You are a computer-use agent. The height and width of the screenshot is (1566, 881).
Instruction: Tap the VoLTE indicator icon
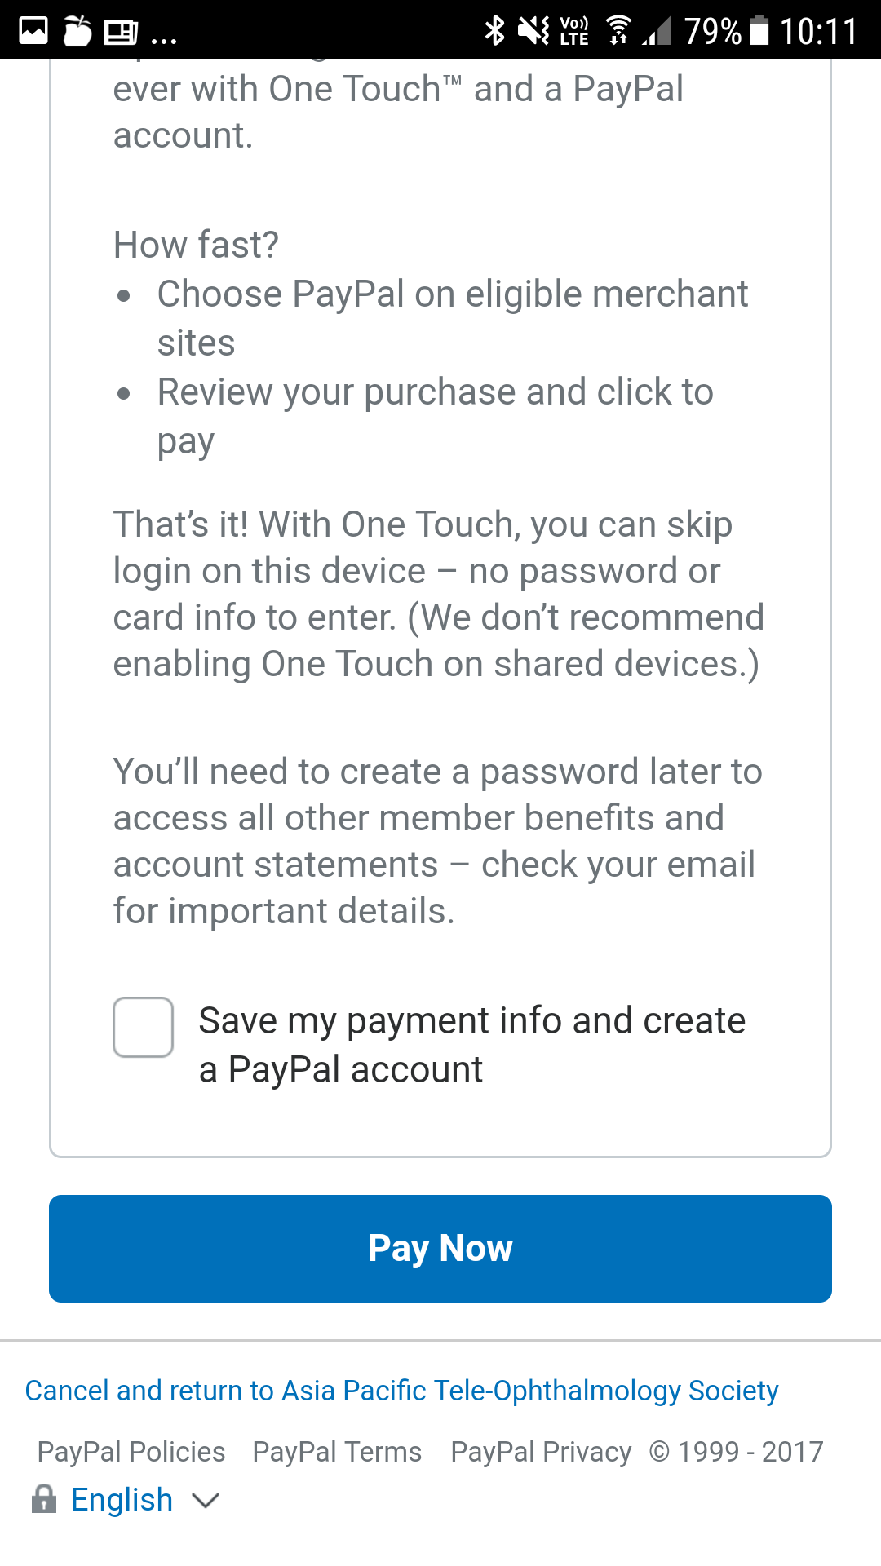(574, 31)
